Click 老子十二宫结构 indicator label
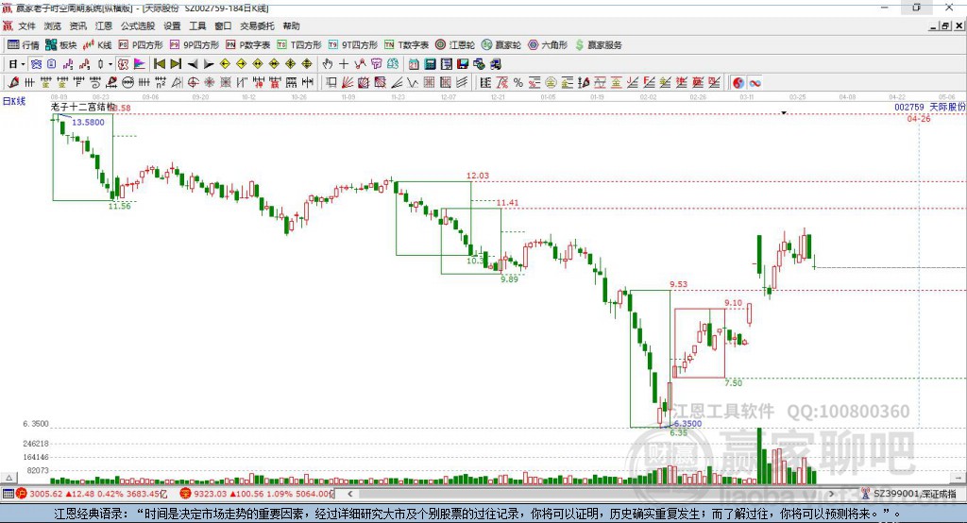This screenshot has width=967, height=523. (x=83, y=108)
